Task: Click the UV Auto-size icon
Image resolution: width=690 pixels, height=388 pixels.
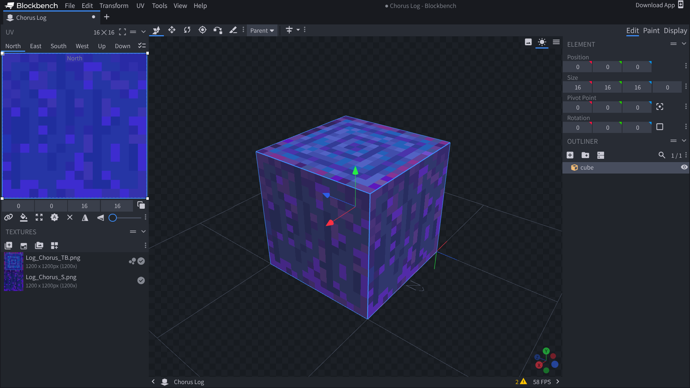Action: (54, 218)
